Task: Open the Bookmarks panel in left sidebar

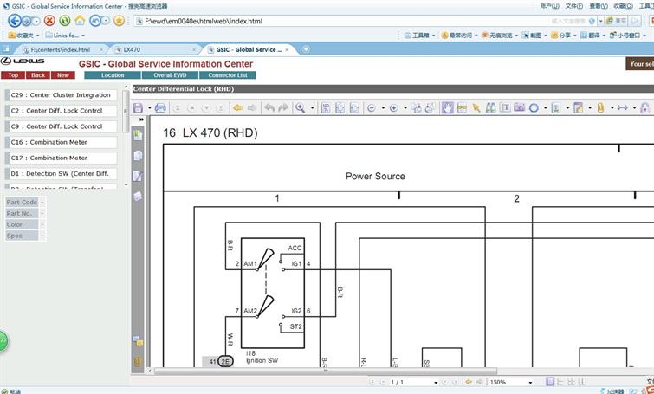Action: [138, 135]
